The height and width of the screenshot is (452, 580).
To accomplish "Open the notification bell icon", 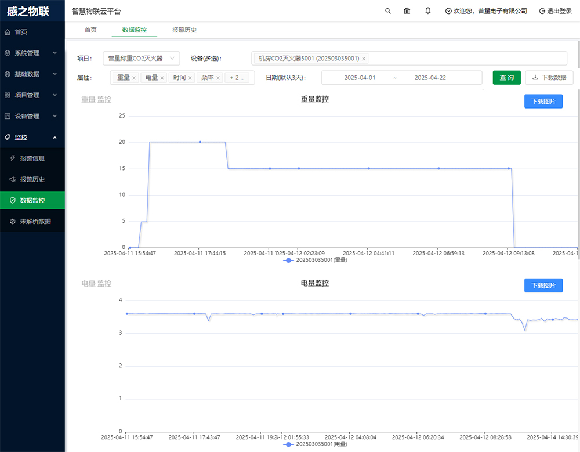I will click(x=427, y=10).
